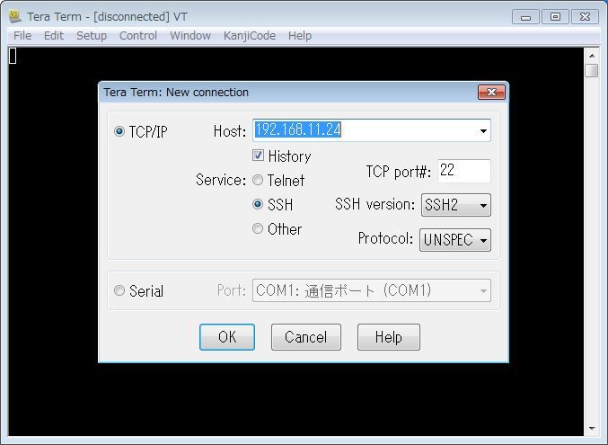Viewport: 608px width, 445px height.
Task: Open the Edit menu
Action: [54, 36]
